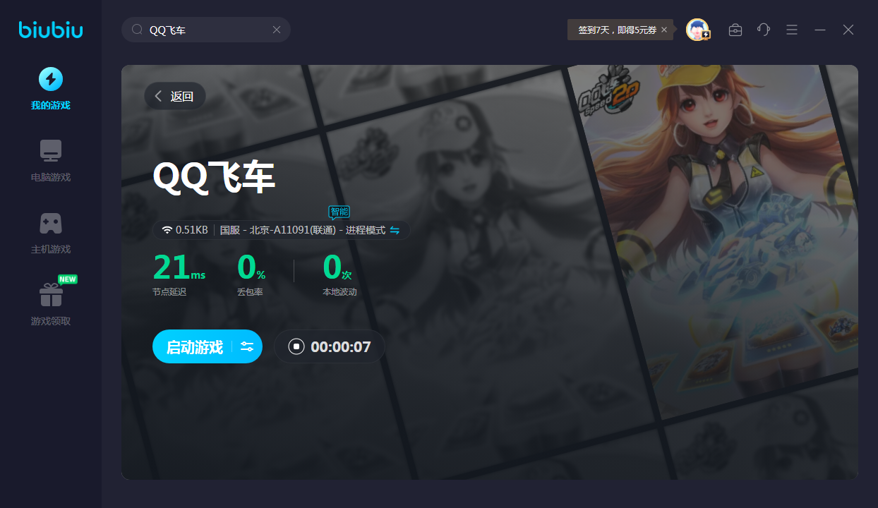Click the biubiu logo

click(51, 30)
